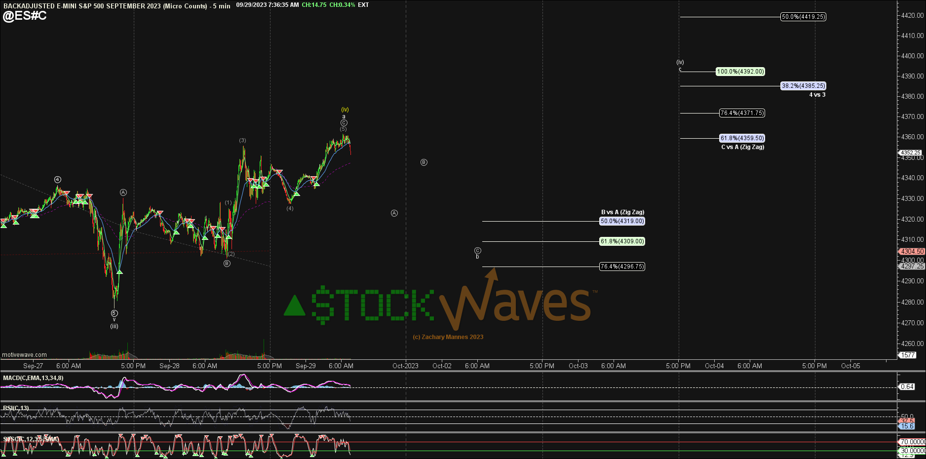Click the Oct-2023 date on time axis
Image resolution: width=926 pixels, height=459 pixels.
click(x=405, y=366)
